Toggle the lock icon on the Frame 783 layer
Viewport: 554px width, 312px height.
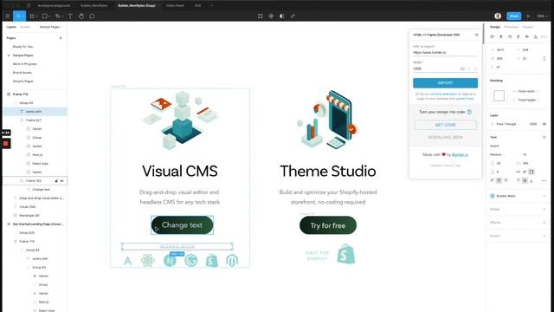[x=56, y=181]
